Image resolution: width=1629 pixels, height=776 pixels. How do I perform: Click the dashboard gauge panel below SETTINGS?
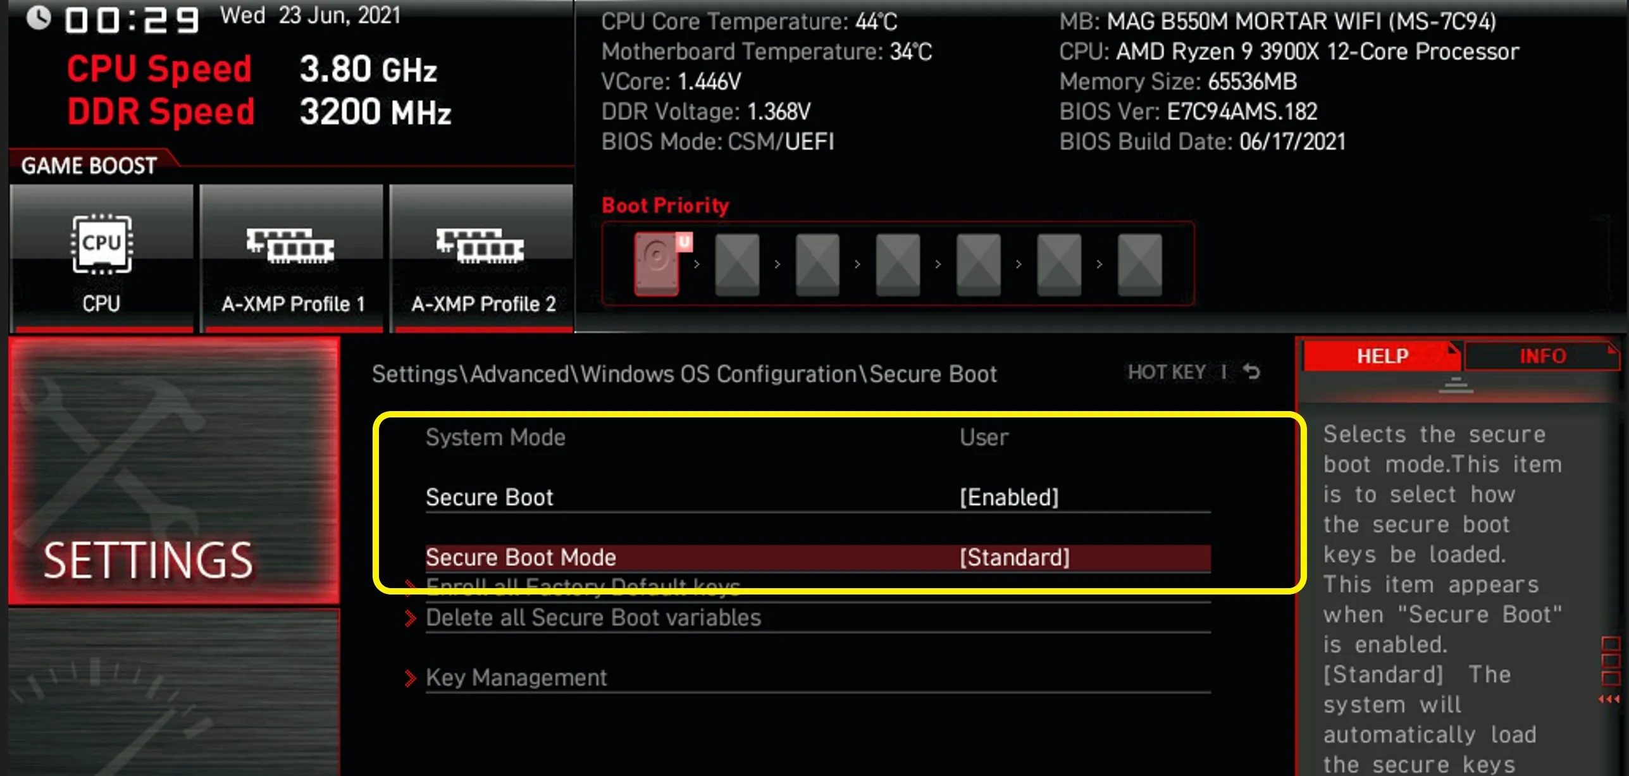(174, 693)
